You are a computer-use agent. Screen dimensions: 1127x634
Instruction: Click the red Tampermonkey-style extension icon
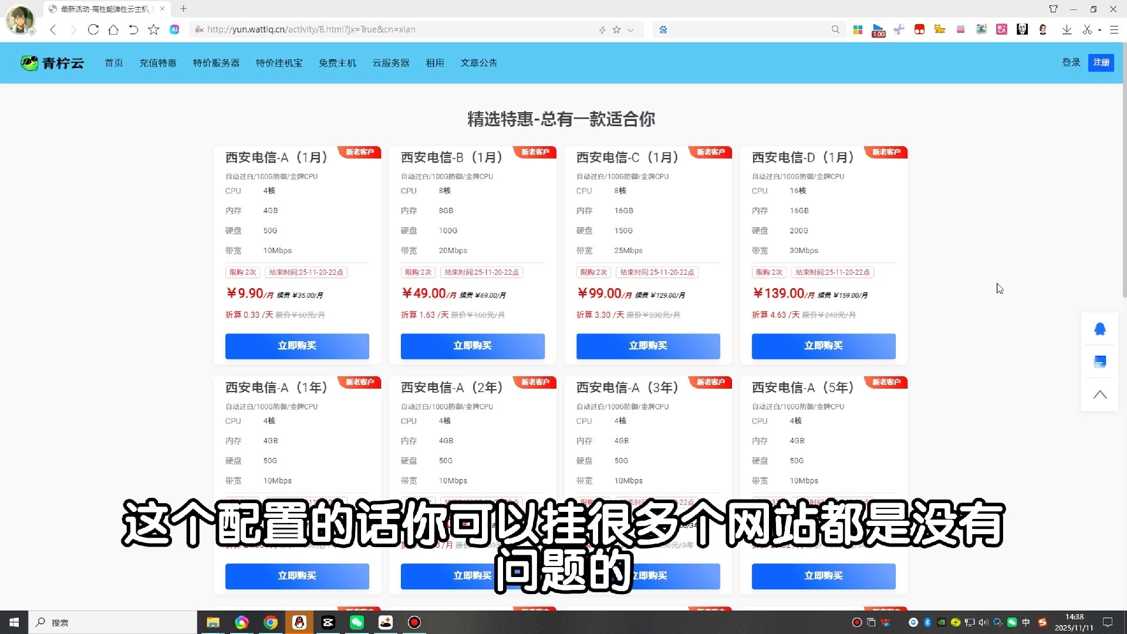[x=919, y=29]
